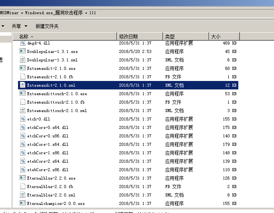Click the 2018/5/20 2:53 date cell
This screenshot has height=213, width=274.
[135, 51]
